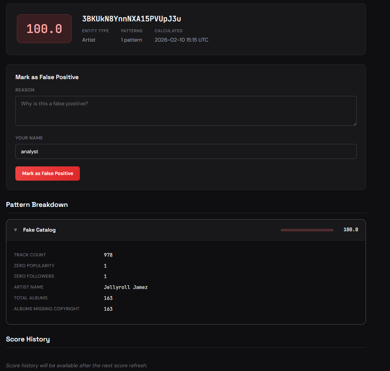Click the Albums Missing Copyright label

(46, 309)
